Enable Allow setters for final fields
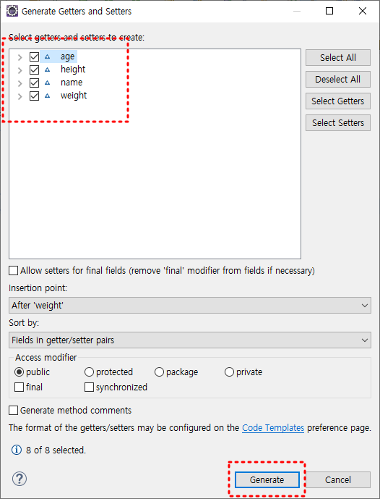Screen dimensions: 380x499 pyautogui.click(x=13, y=271)
